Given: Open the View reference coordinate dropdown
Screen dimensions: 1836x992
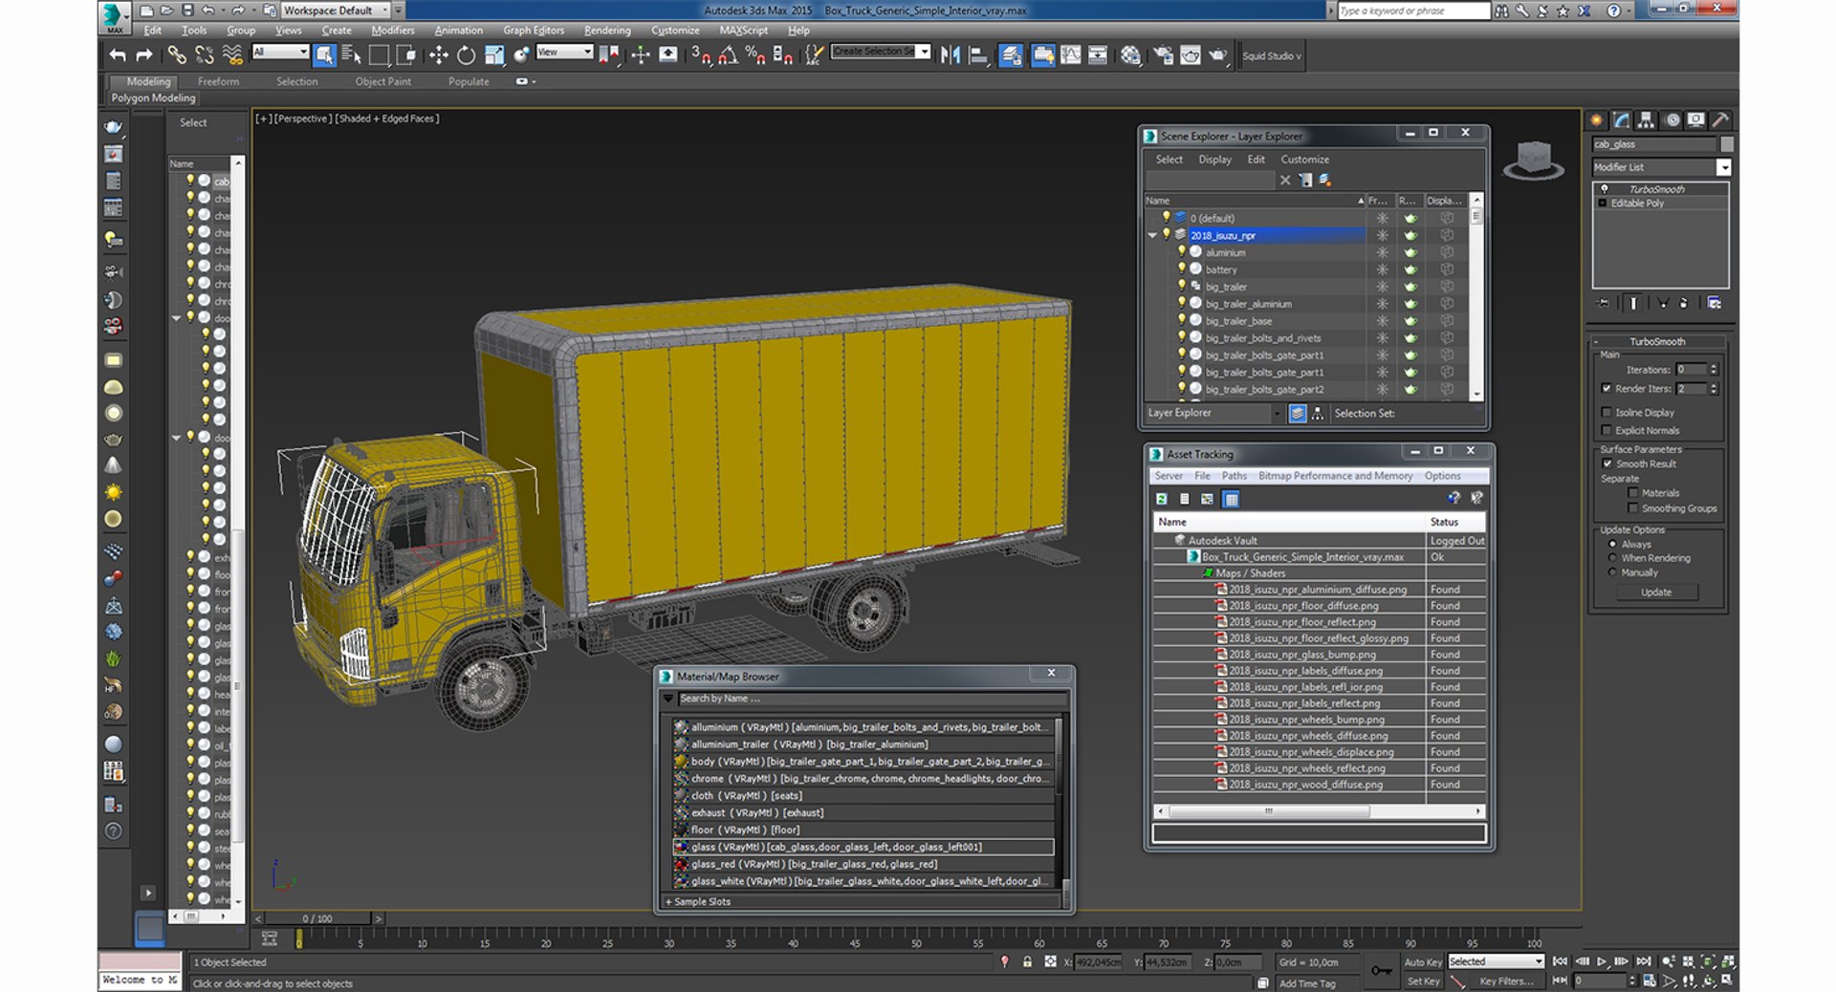Looking at the screenshot, I should click(x=564, y=52).
